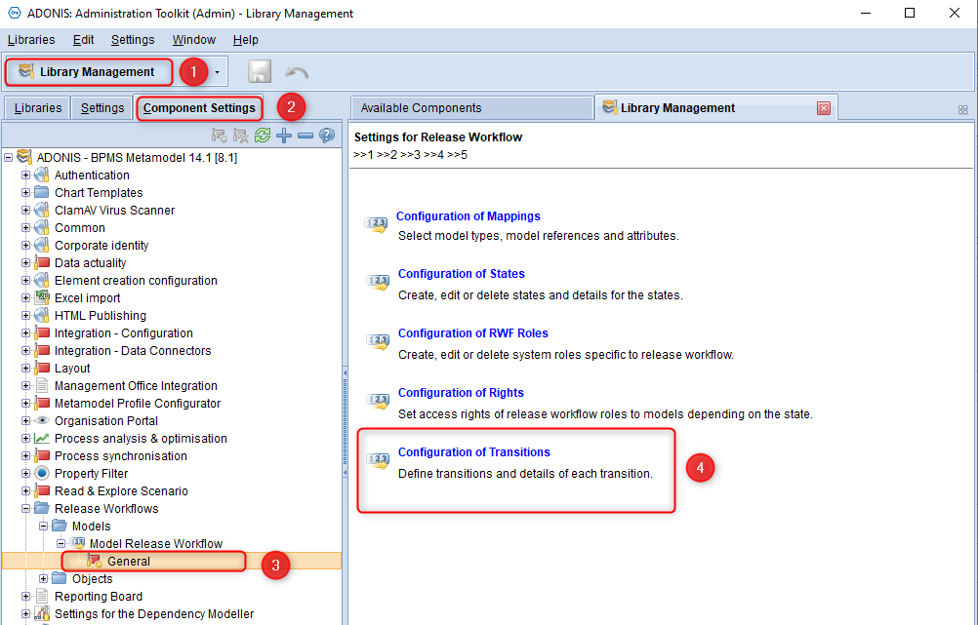Switch to the Libraries tab
The image size is (978, 625).
[x=38, y=108]
